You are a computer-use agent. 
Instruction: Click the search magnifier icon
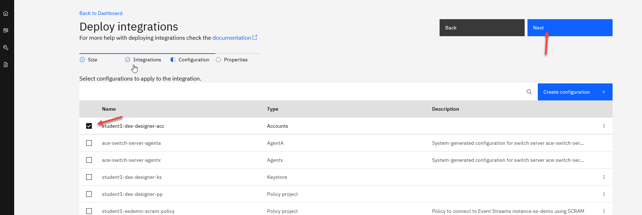(x=529, y=92)
